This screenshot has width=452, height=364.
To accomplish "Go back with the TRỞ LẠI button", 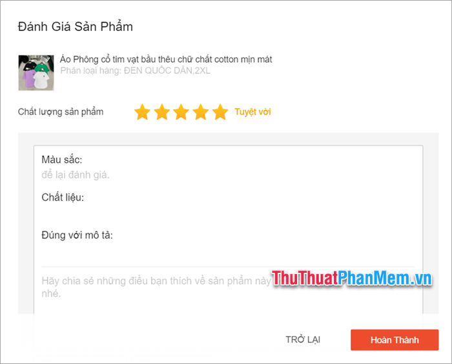I will click(303, 339).
